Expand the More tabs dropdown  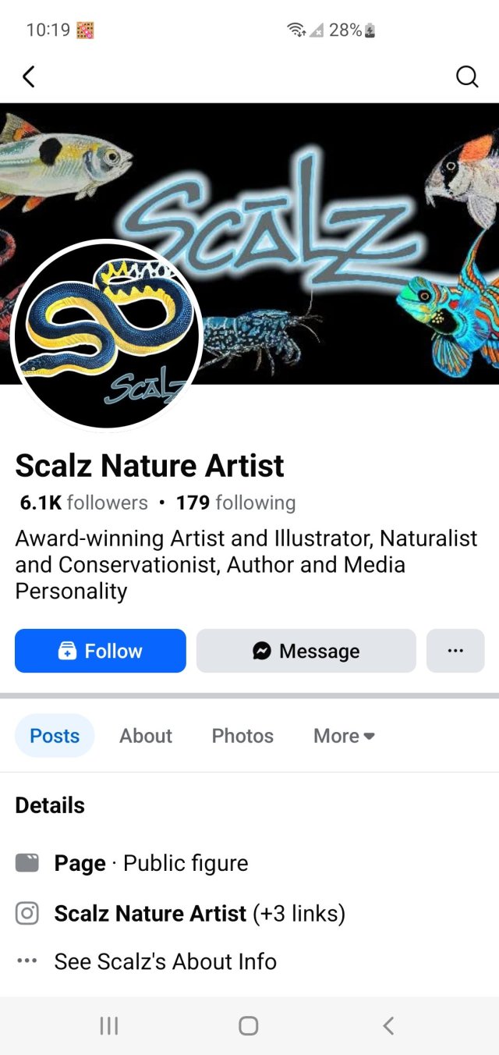[343, 735]
